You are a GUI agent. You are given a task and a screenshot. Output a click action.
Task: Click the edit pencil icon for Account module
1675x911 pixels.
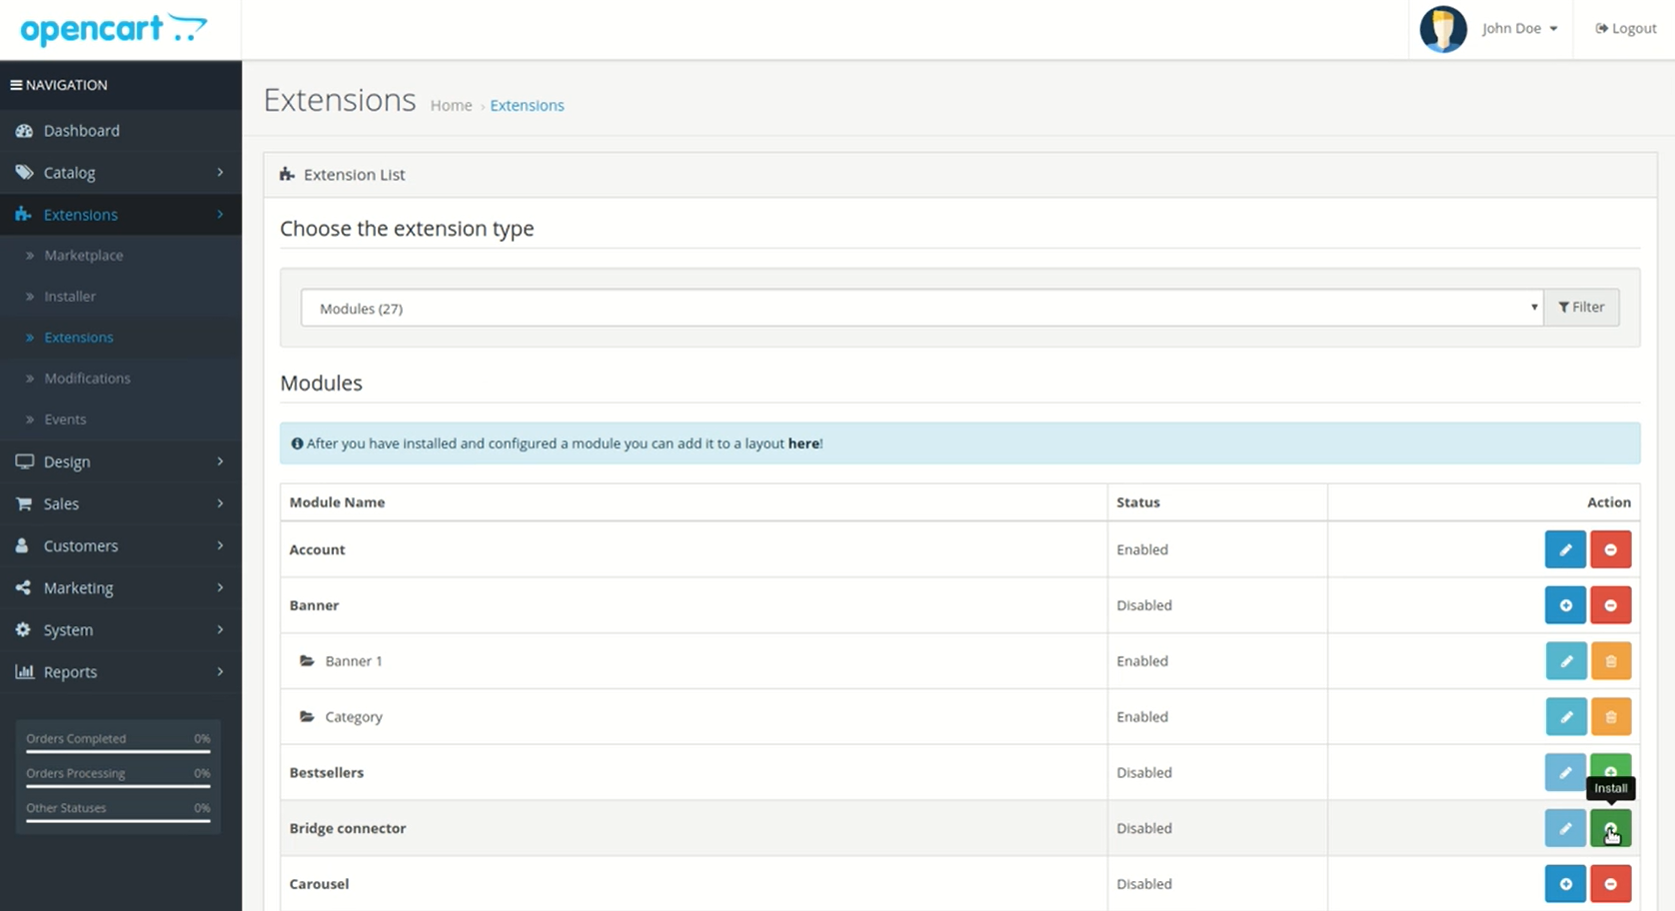(x=1565, y=549)
